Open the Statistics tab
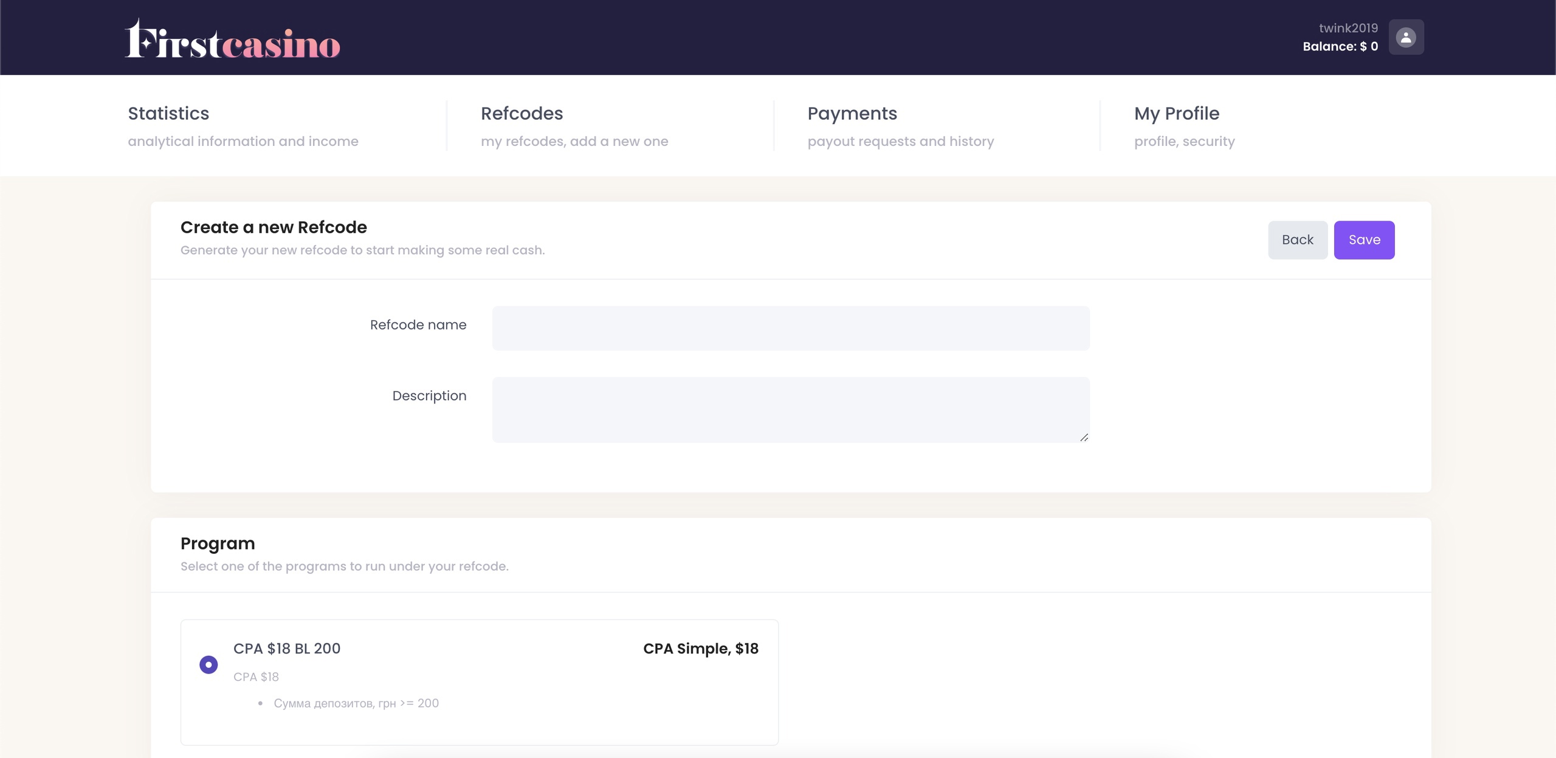This screenshot has height=758, width=1556. (x=168, y=114)
